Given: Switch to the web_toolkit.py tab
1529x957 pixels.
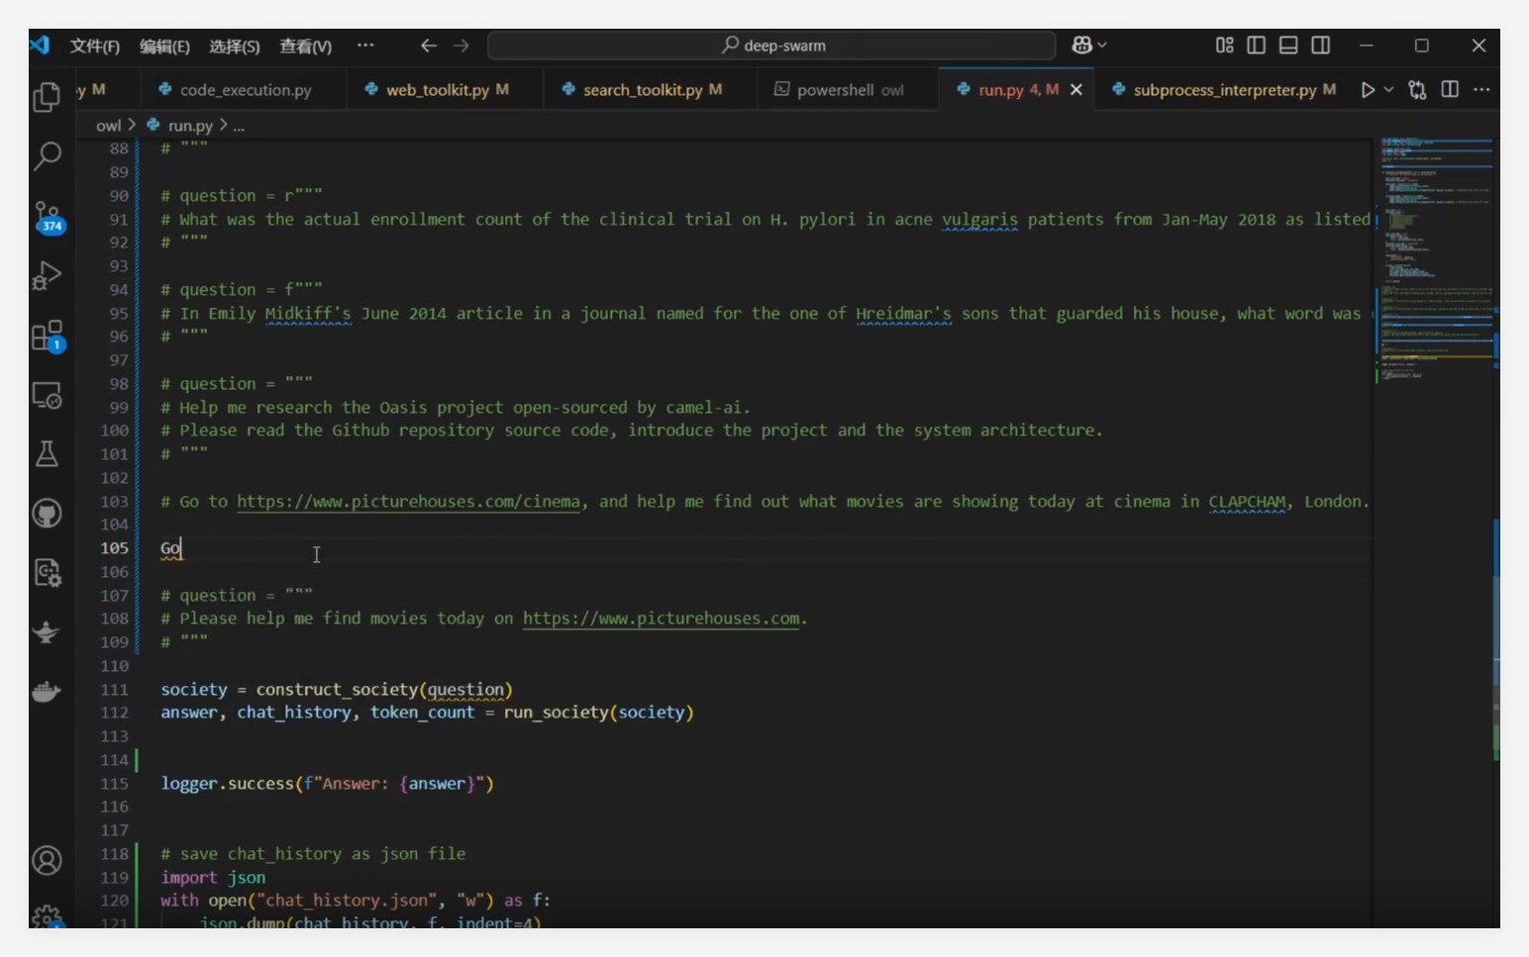Looking at the screenshot, I should click(x=437, y=90).
